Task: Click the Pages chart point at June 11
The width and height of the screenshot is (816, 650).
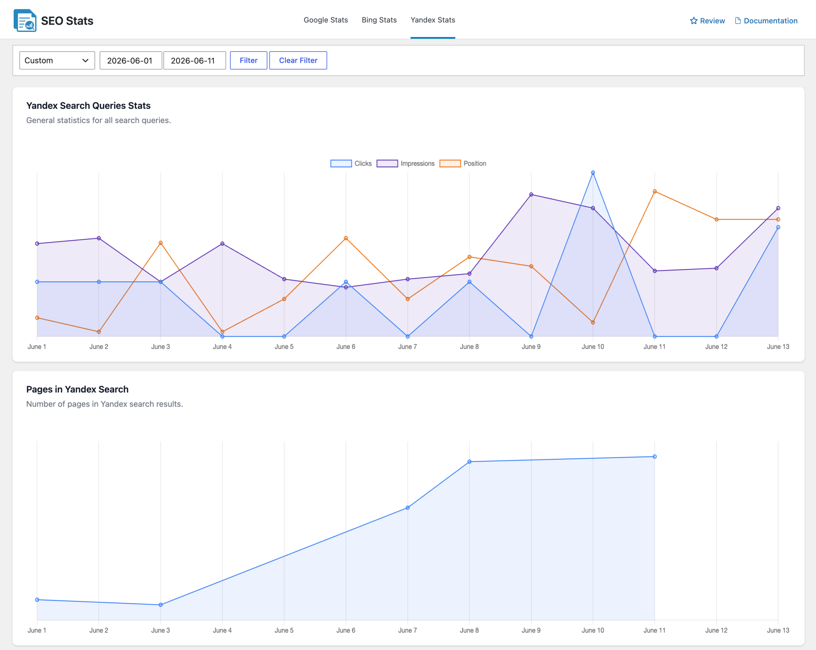Action: click(654, 457)
